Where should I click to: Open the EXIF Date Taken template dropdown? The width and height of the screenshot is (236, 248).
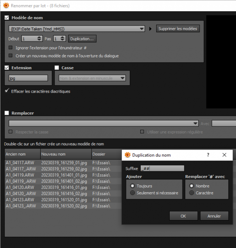coord(77,29)
